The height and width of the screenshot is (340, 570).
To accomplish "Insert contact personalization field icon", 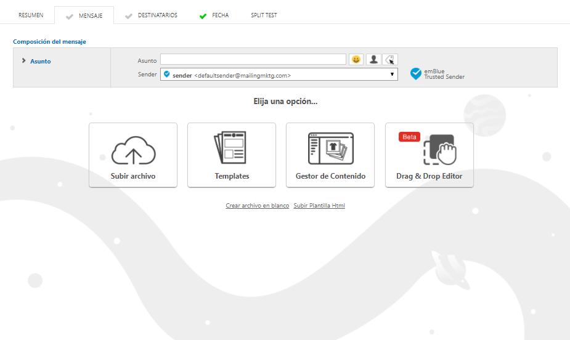I will [x=373, y=59].
